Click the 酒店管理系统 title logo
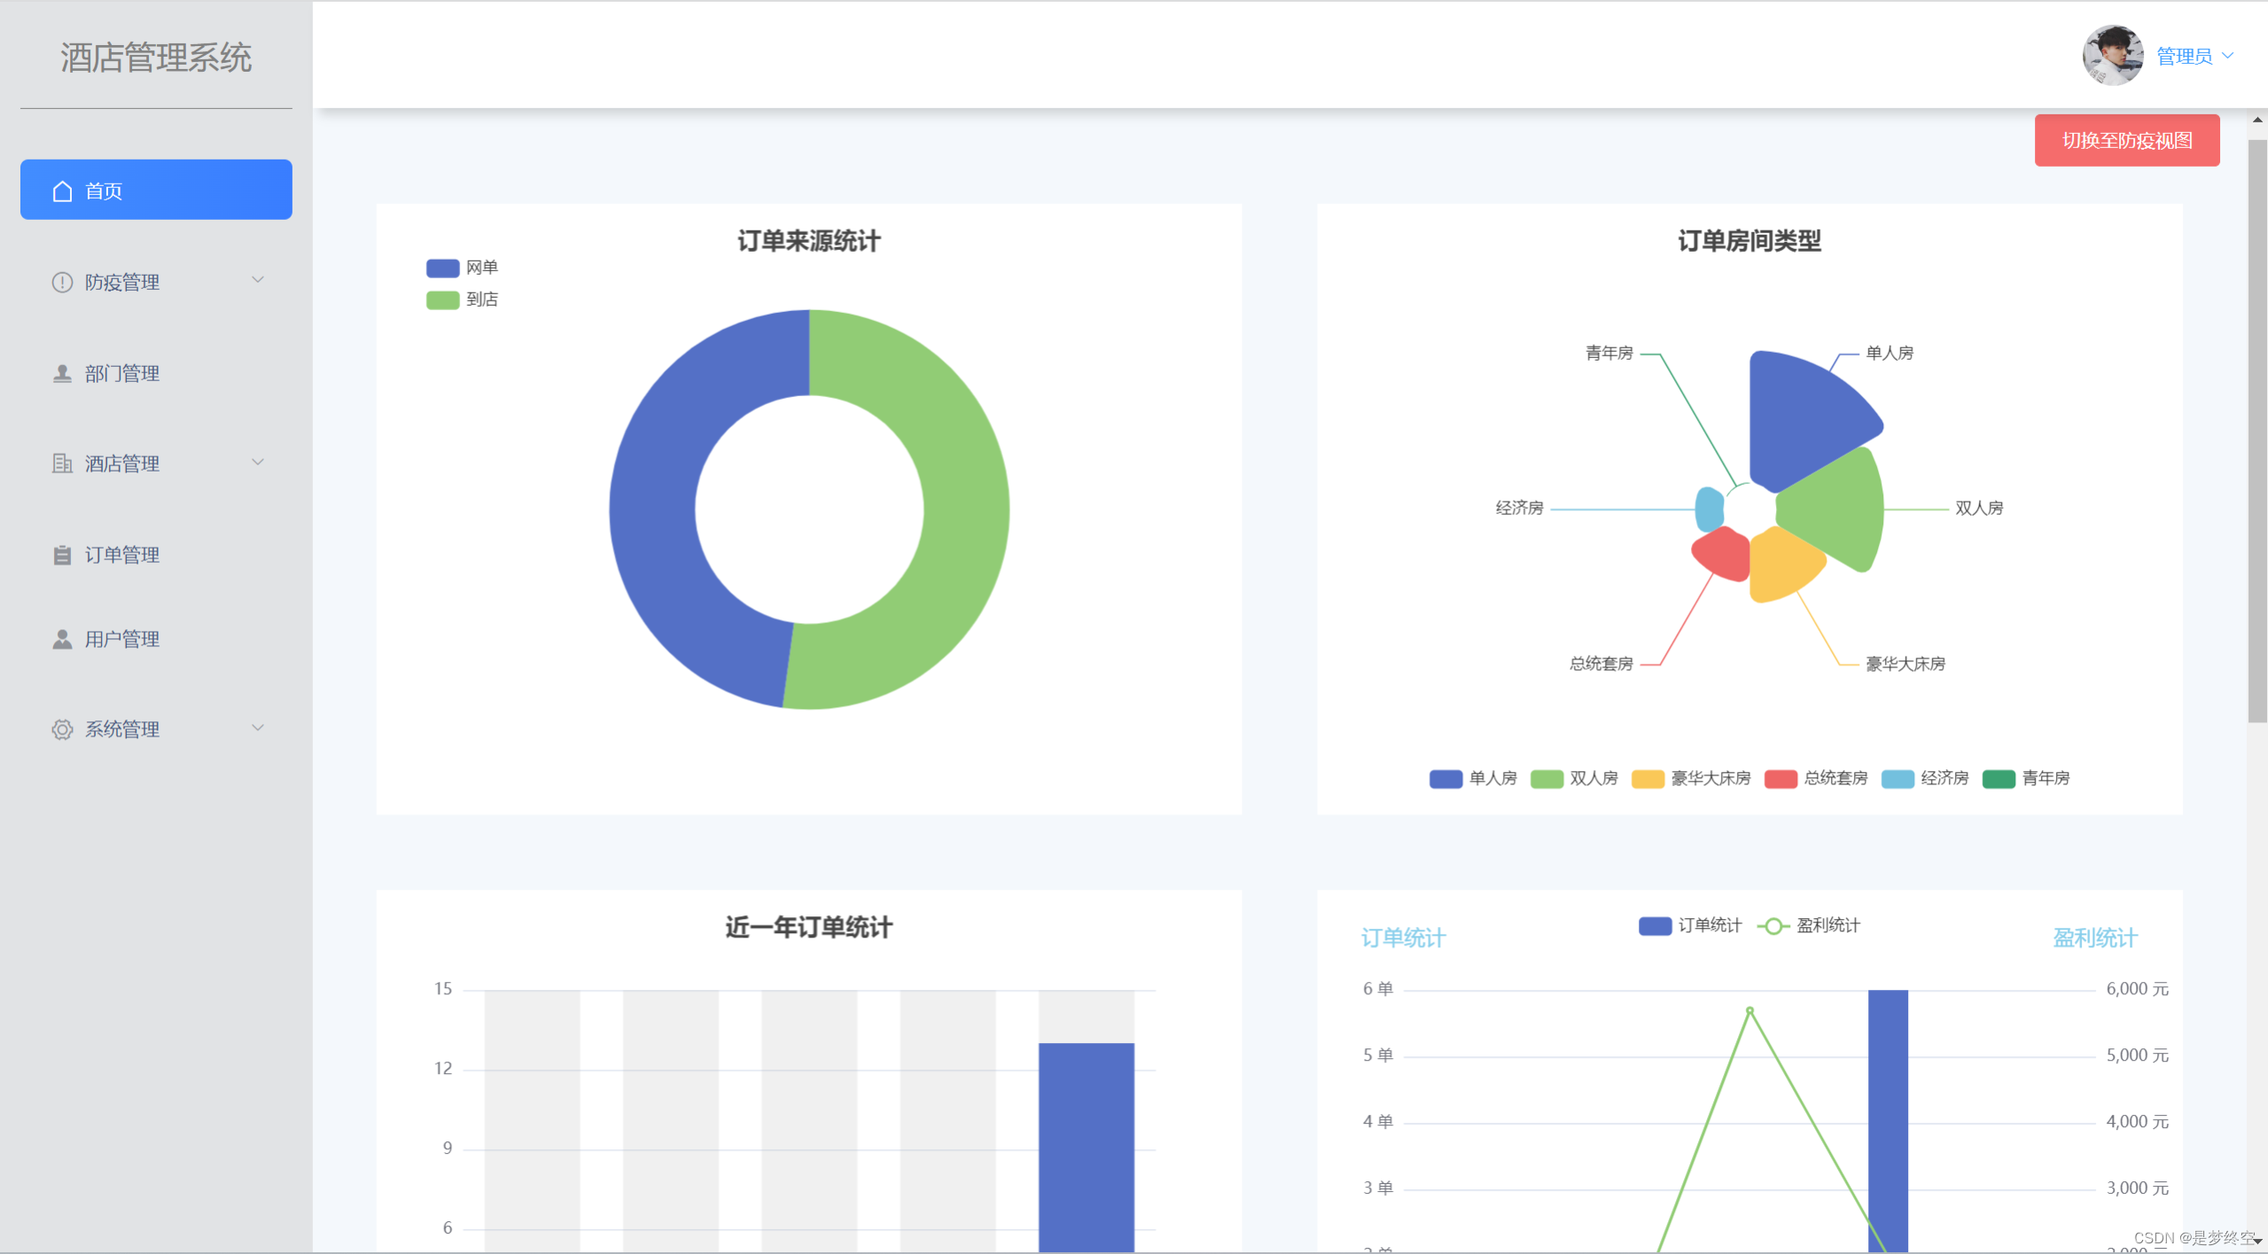This screenshot has height=1254, width=2268. click(x=156, y=58)
